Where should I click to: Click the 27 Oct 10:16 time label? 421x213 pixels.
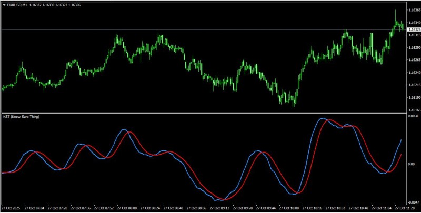[x=312, y=208]
